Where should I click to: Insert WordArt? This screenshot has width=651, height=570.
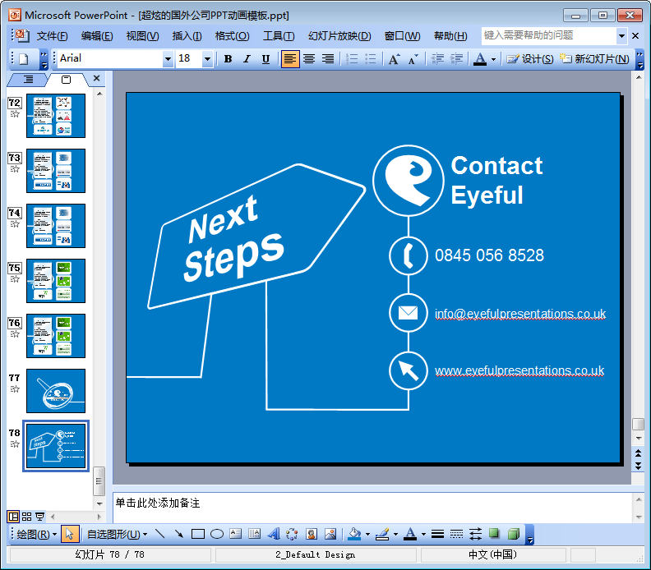click(x=274, y=534)
